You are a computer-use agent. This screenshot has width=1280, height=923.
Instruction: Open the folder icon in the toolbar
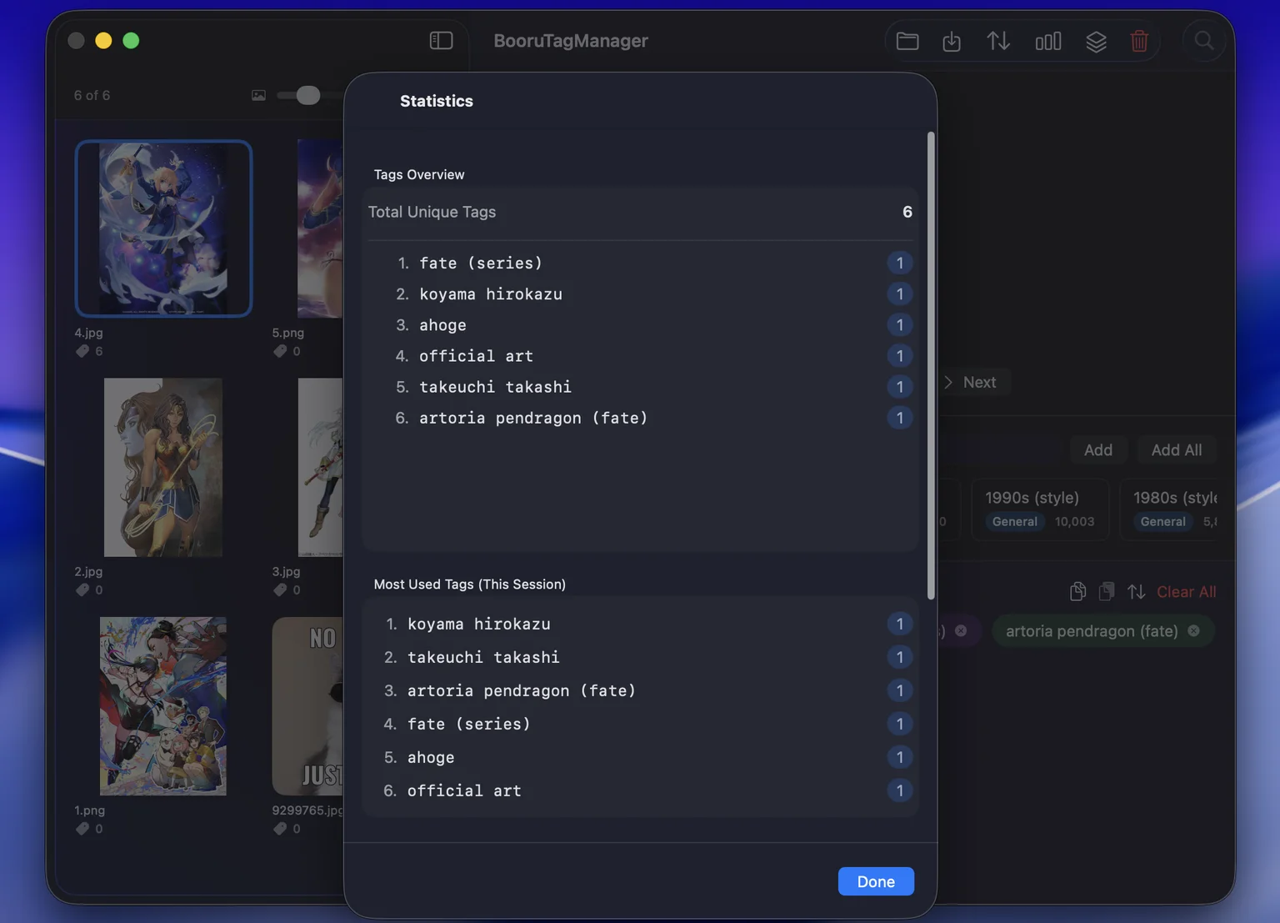point(907,40)
